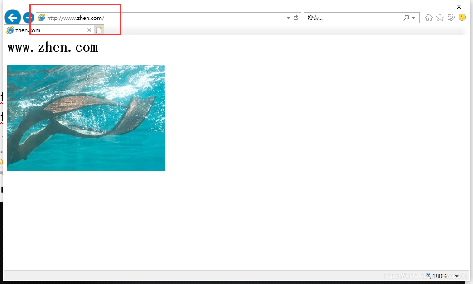Maximize the browser window
Image resolution: width=473 pixels, height=284 pixels.
coord(438,7)
